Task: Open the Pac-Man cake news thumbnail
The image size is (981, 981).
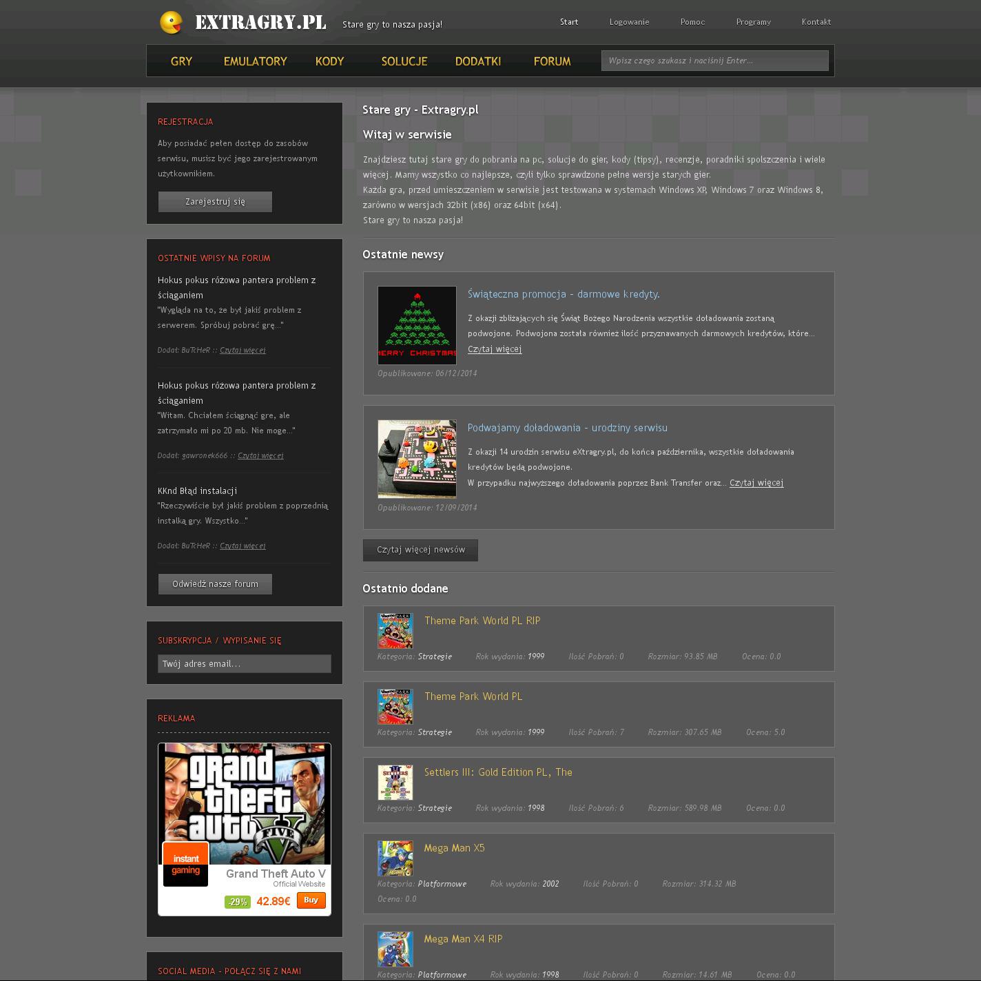Action: pyautogui.click(x=417, y=459)
